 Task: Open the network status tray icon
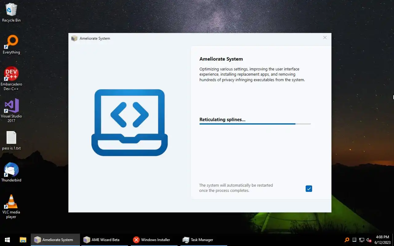[362, 240]
